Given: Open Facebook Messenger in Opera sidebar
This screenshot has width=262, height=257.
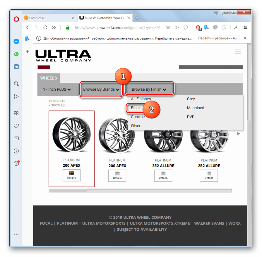Looking at the screenshot, I should pyautogui.click(x=16, y=41).
